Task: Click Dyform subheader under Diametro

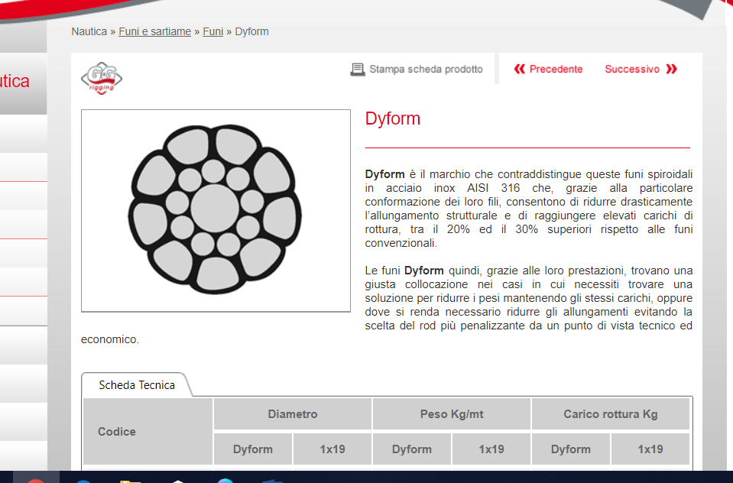Action: coord(253,449)
